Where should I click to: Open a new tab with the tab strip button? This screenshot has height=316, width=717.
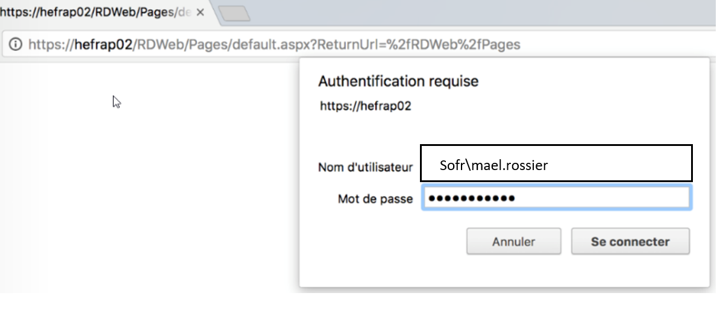[234, 13]
